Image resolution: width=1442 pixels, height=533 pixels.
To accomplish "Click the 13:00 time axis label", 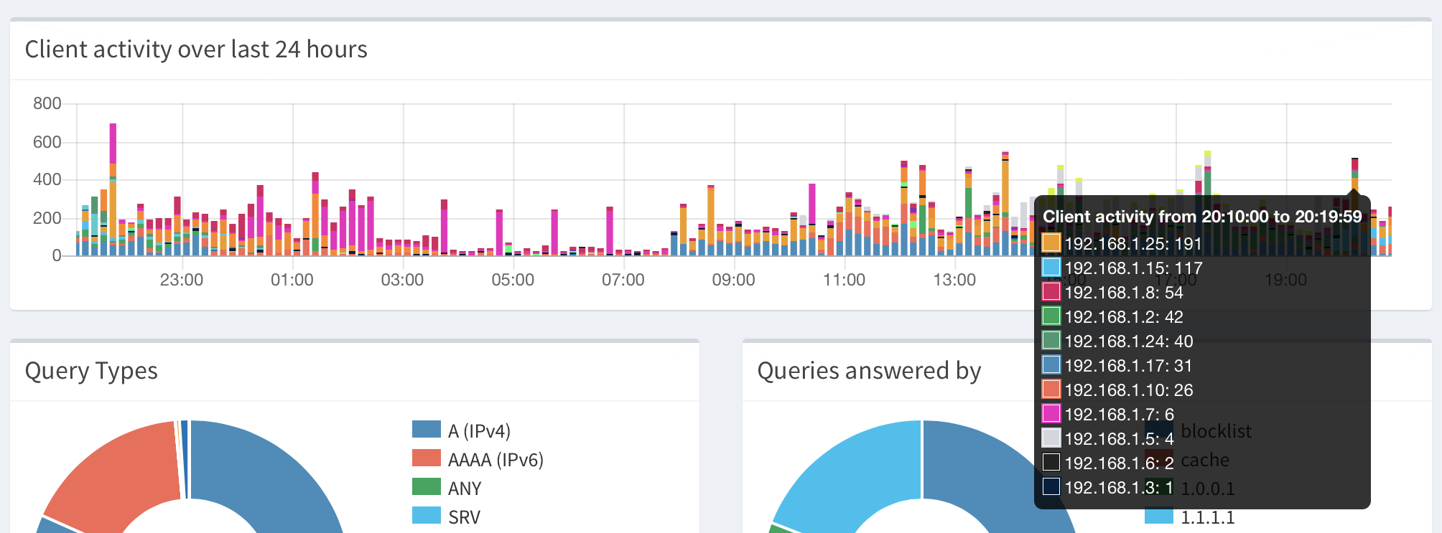I will pyautogui.click(x=954, y=280).
